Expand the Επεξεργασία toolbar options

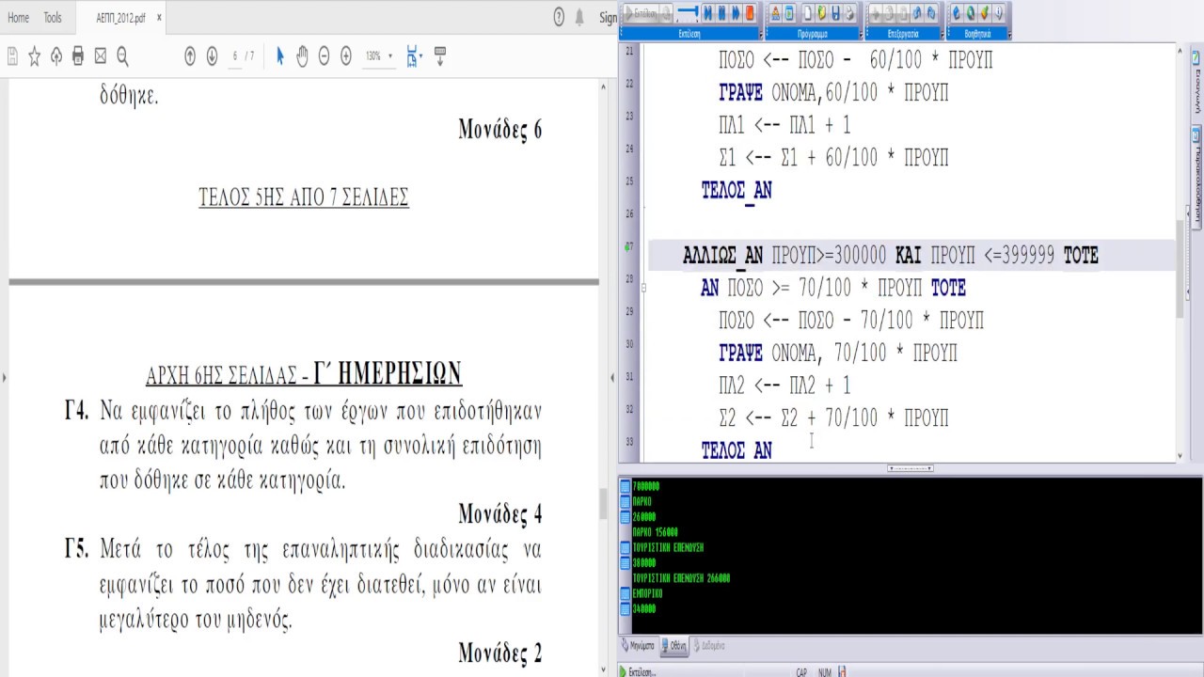coord(943,35)
